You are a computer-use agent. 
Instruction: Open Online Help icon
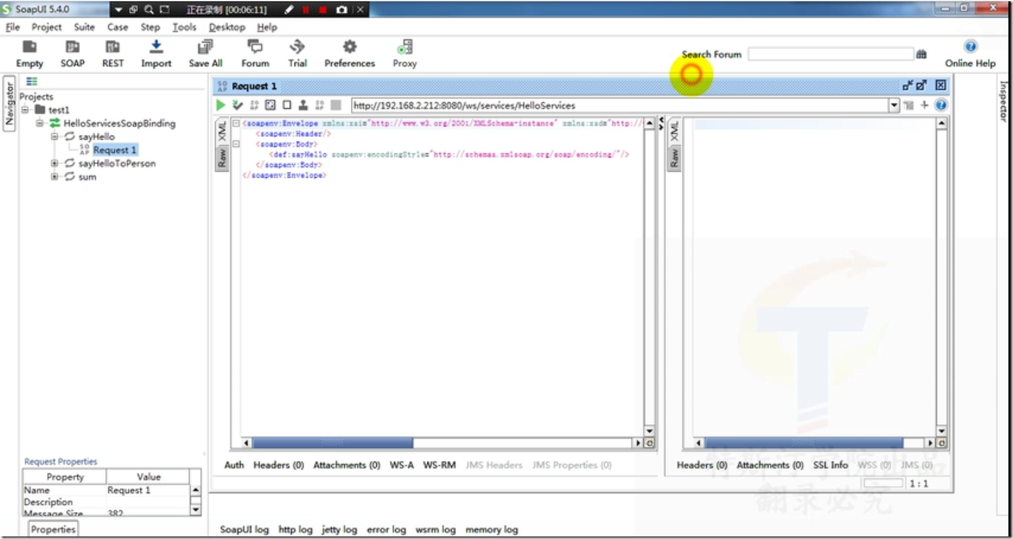(970, 47)
